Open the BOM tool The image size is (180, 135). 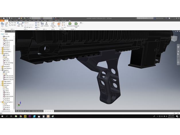42,24
